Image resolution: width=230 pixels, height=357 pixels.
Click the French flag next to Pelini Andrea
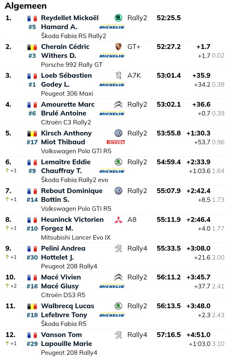pyautogui.click(x=32, y=249)
